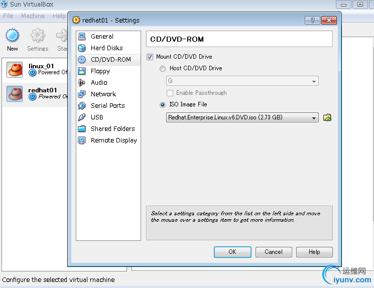
Task: Click the VirtualBox title bar logo
Action: coord(4,4)
